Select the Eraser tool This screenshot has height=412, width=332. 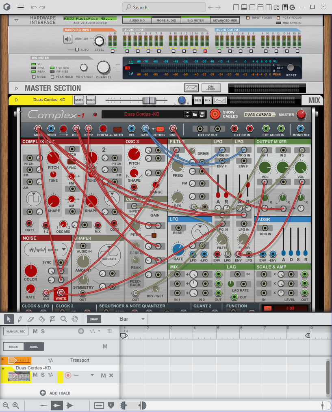[31, 319]
